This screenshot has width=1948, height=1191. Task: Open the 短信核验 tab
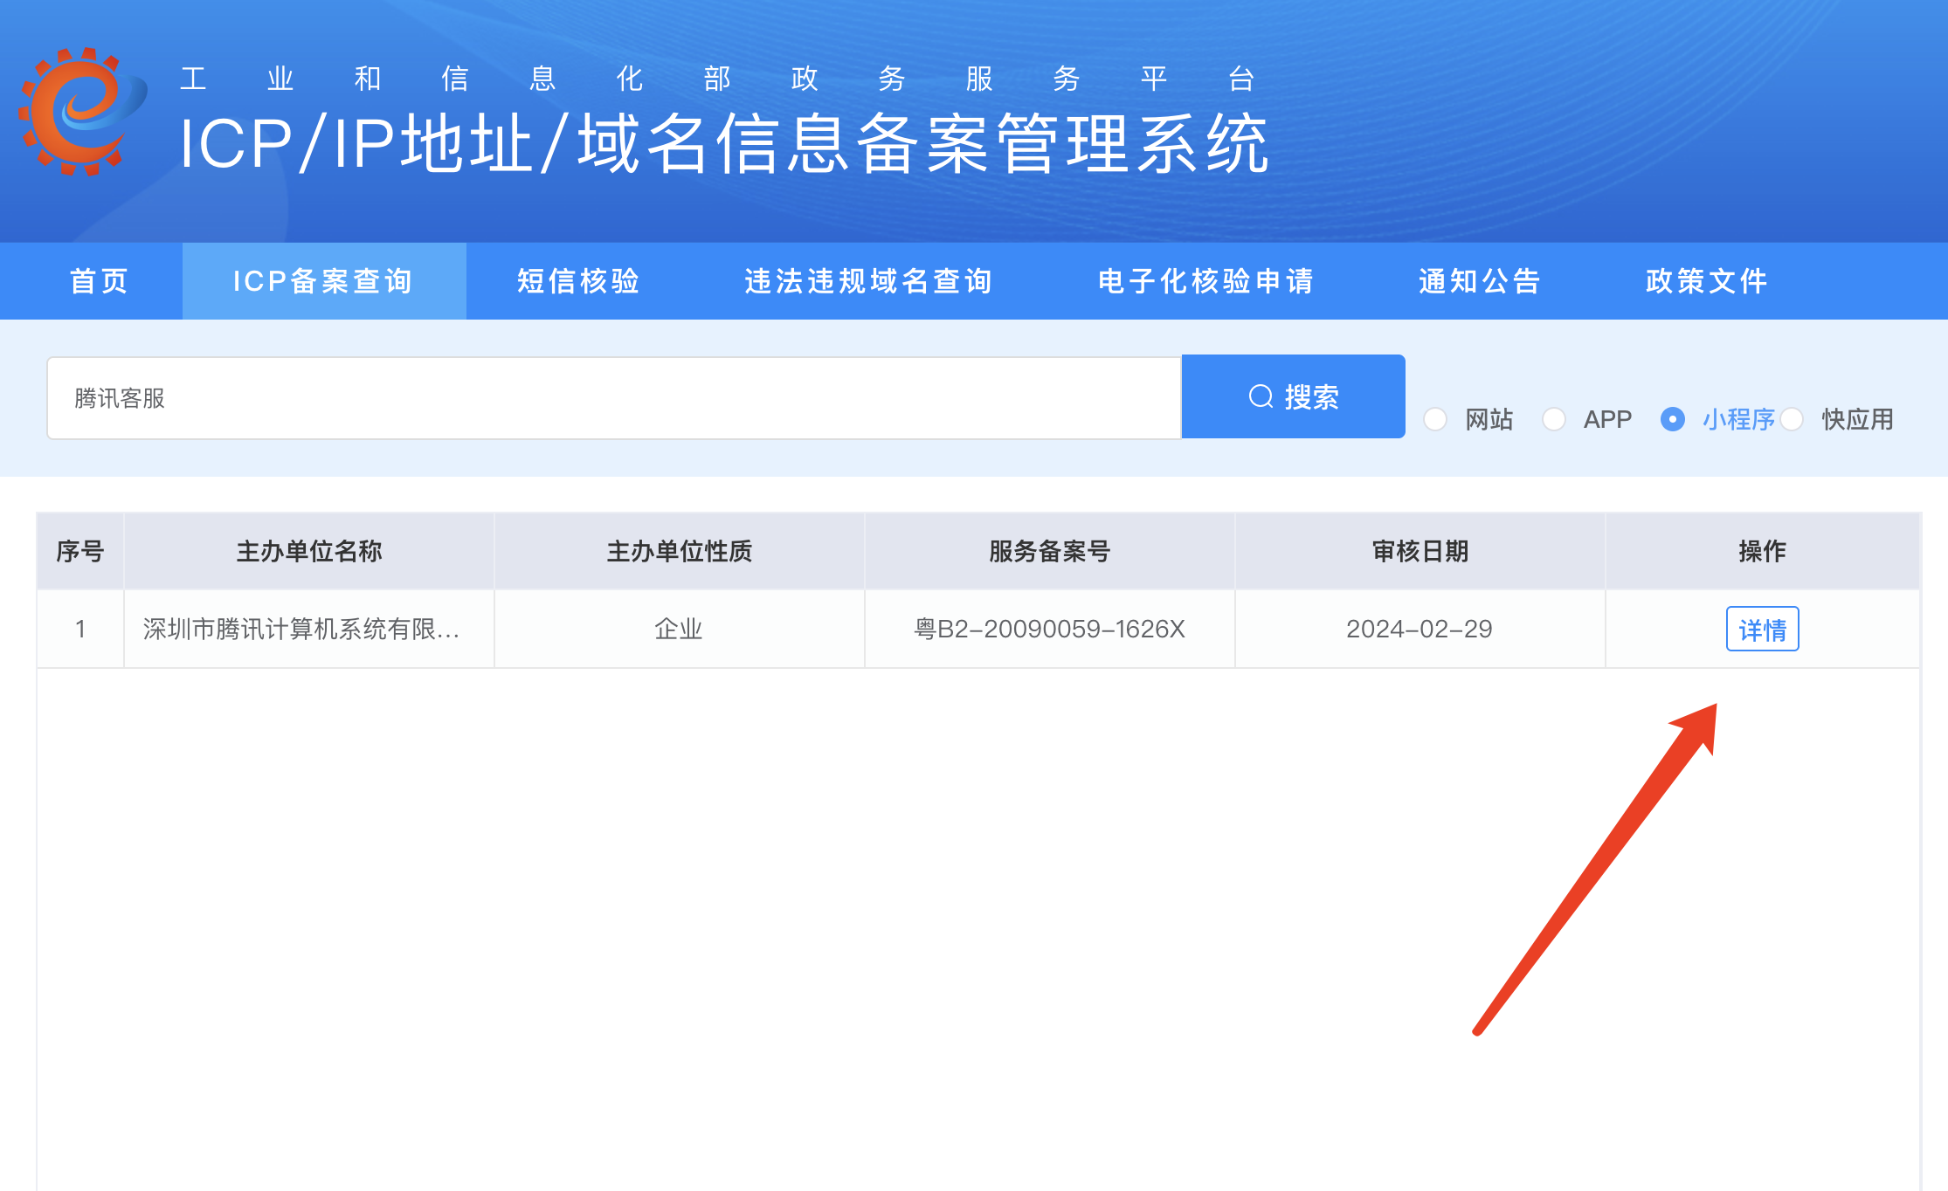point(578,281)
